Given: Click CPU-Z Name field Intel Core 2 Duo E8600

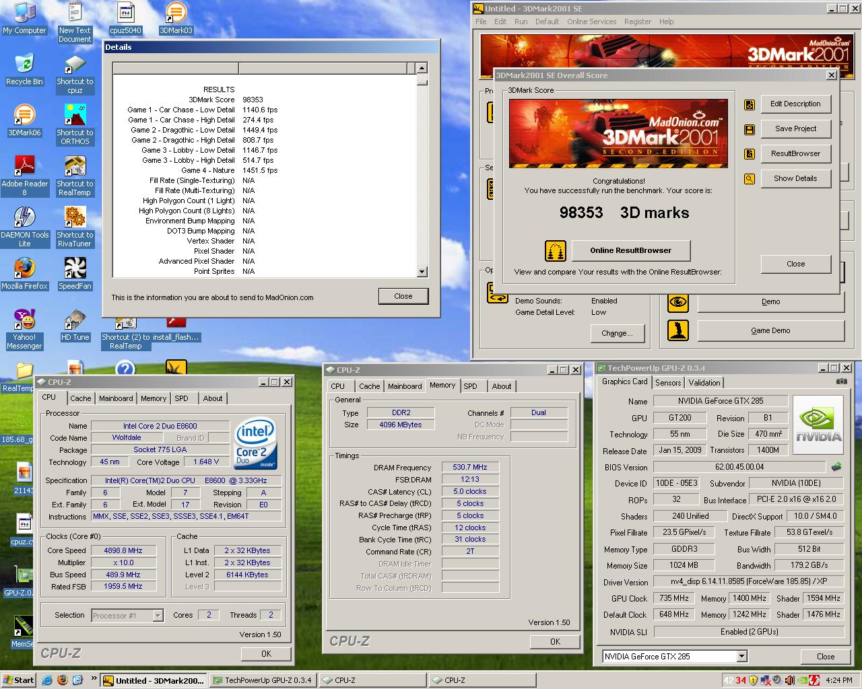Looking at the screenshot, I should point(160,426).
